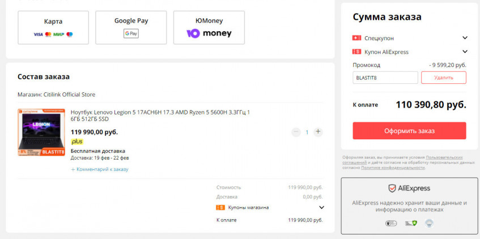Screen dimensions: 480x239
Task: Remove promo code with Удалить button
Action: (444, 78)
